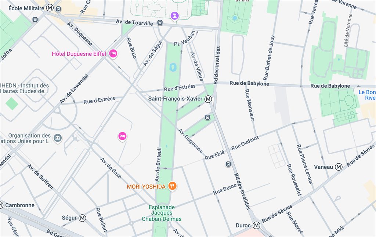Open the Organisation des Nations Unies museum icon
The image size is (376, 237).
[x=58, y=138]
